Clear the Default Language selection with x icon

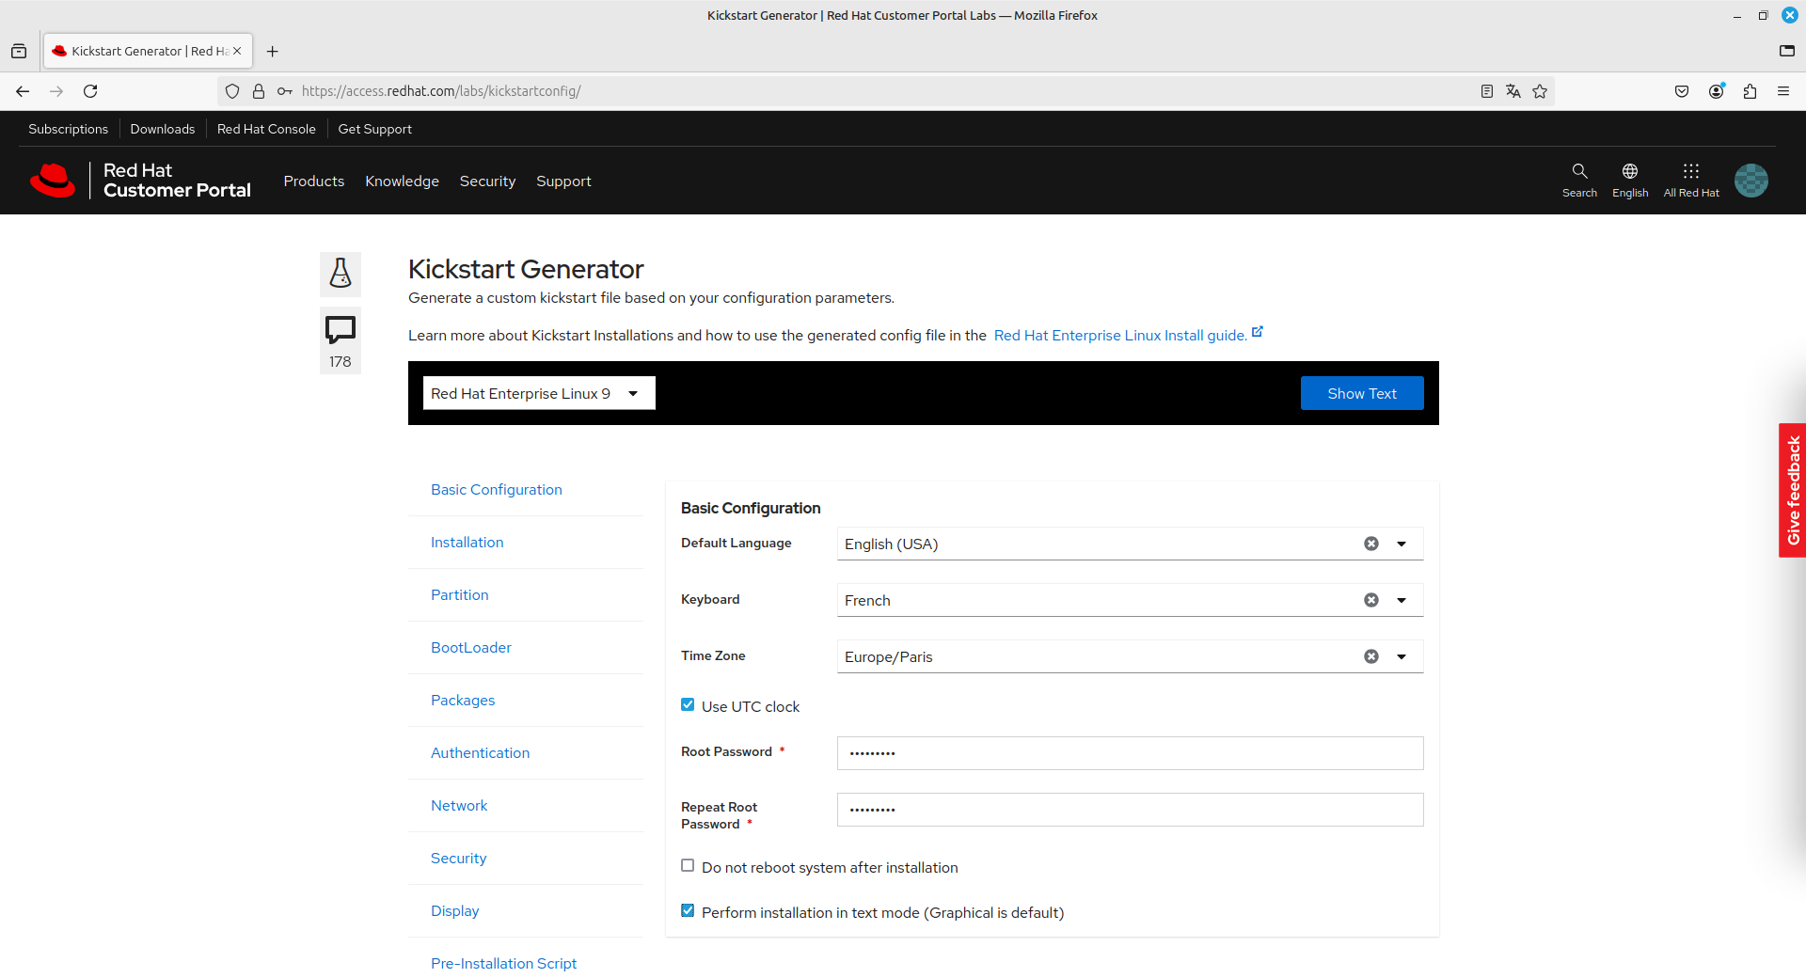[1371, 544]
